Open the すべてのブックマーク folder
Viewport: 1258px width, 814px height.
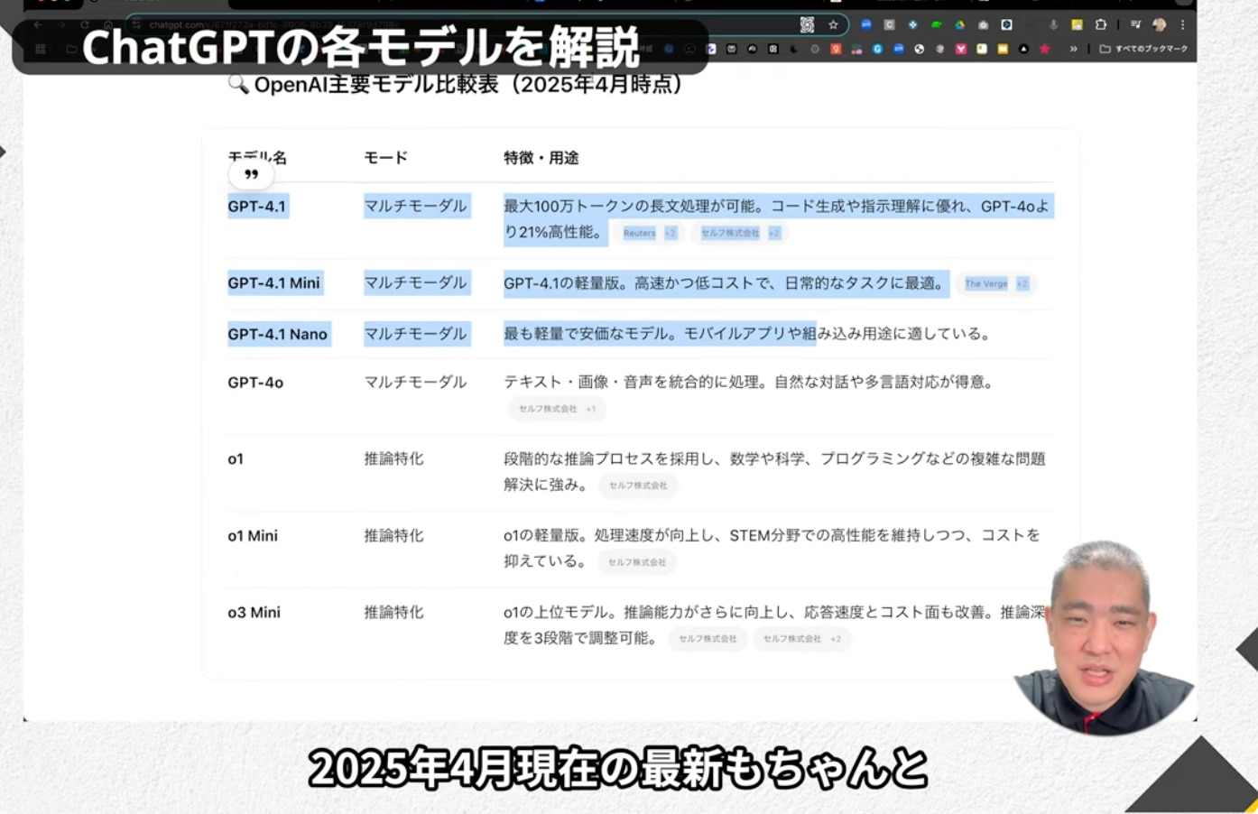tap(1143, 49)
